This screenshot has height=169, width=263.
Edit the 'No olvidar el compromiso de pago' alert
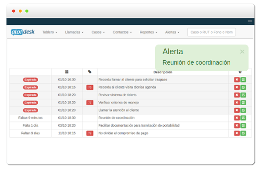click(243, 133)
